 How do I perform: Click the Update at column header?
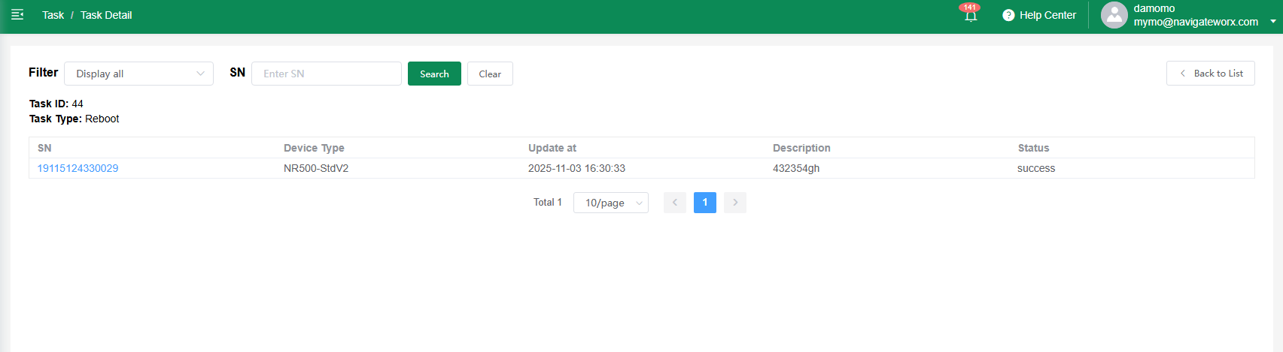point(552,148)
